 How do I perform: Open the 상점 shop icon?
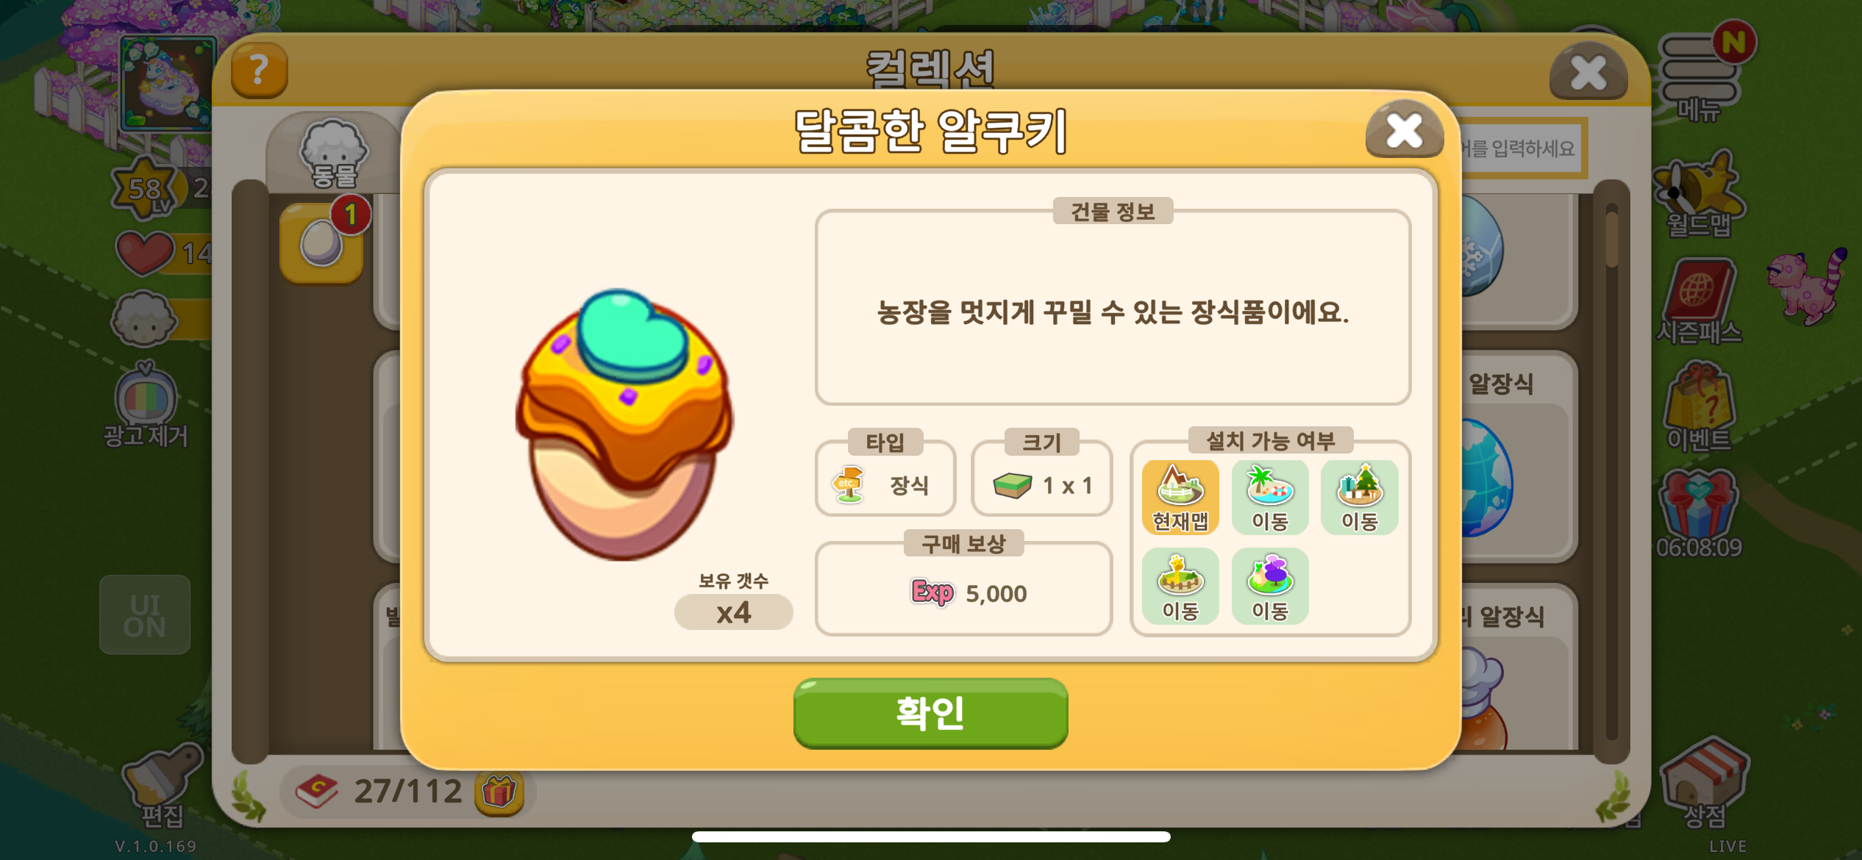(x=1704, y=784)
